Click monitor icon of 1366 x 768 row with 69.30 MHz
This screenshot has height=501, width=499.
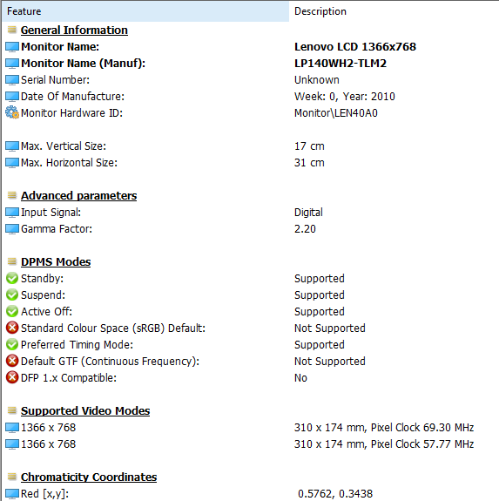tap(12, 428)
